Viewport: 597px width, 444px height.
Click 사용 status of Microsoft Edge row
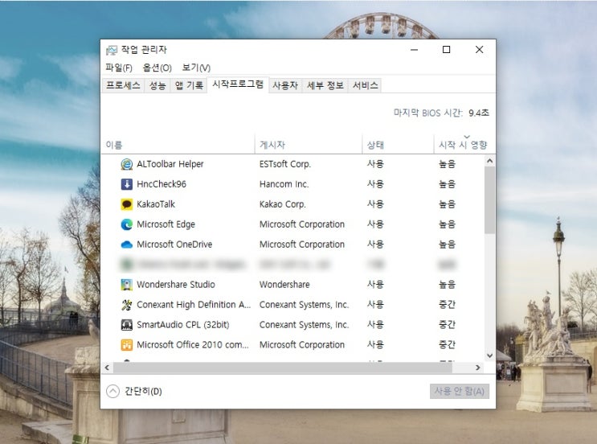375,224
